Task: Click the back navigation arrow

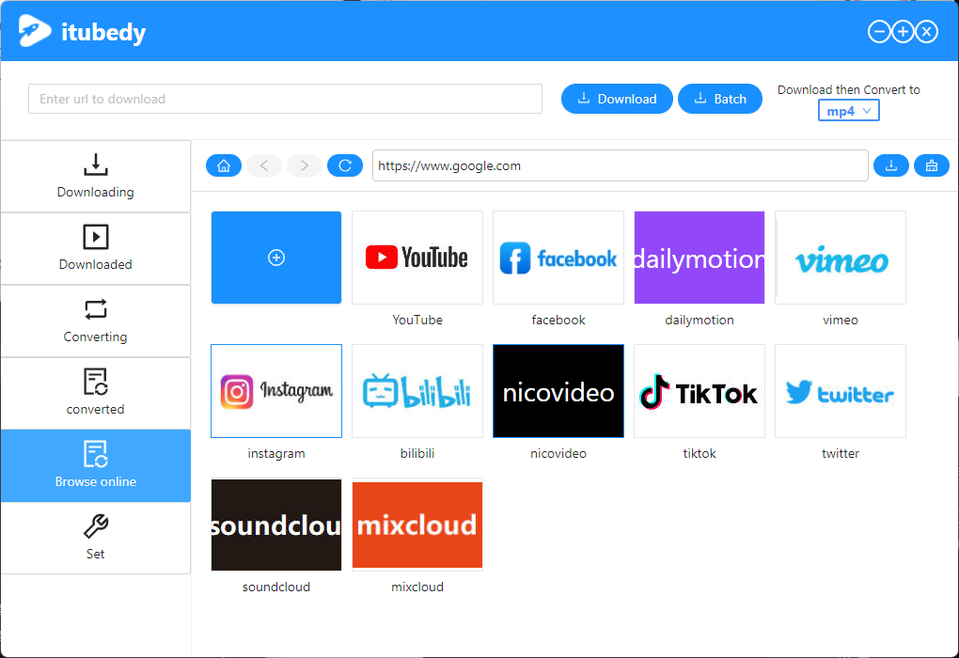Action: pos(264,164)
